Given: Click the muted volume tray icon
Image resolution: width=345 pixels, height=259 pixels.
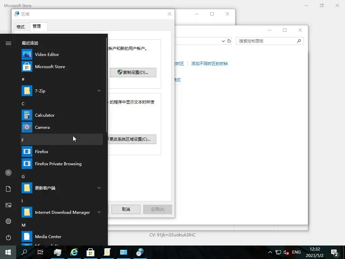Looking at the screenshot, I should tap(286, 252).
